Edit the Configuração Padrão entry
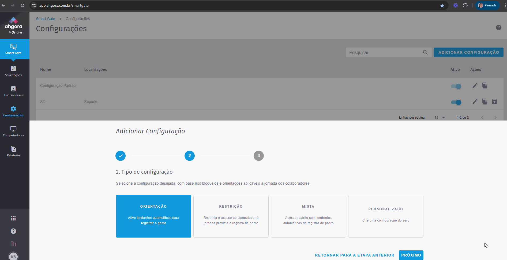The width and height of the screenshot is (507, 260). click(x=475, y=86)
